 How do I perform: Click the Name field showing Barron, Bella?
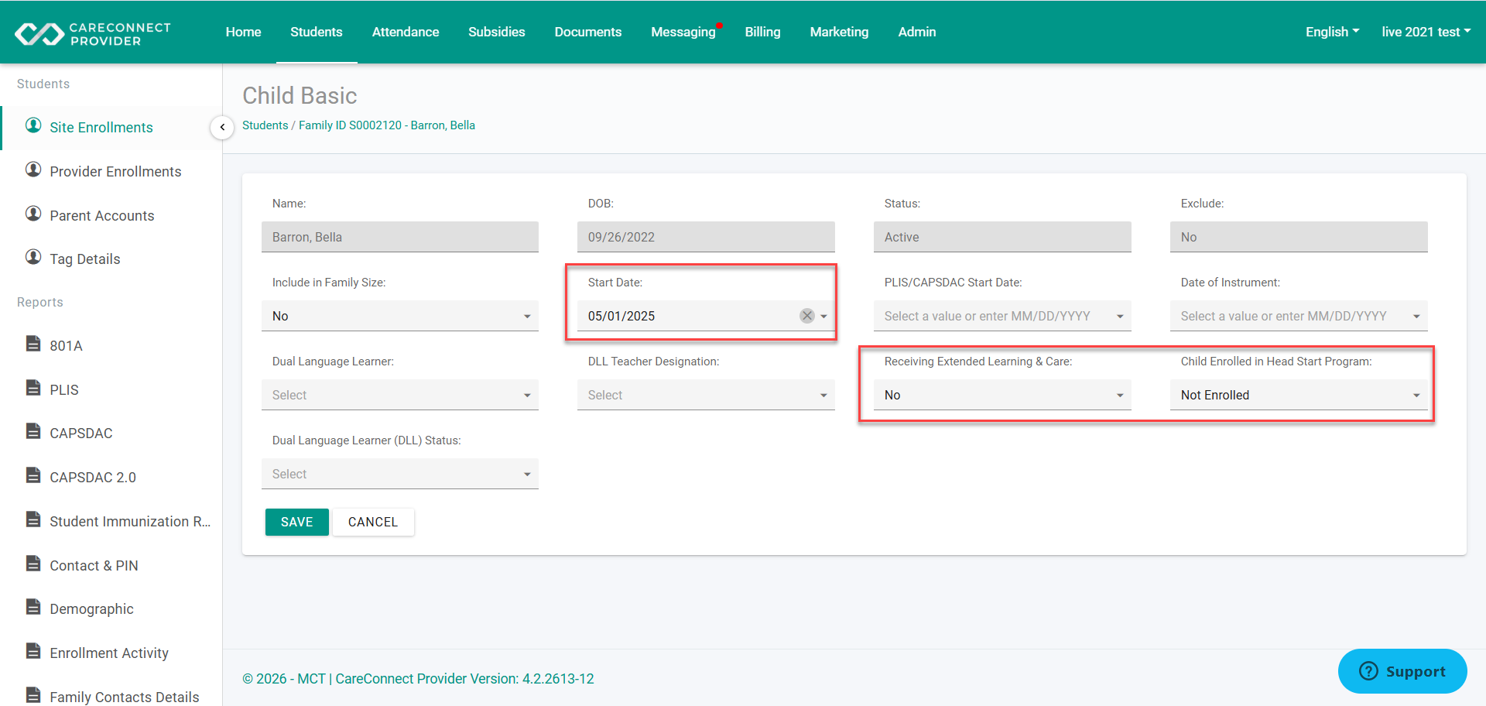(x=400, y=237)
